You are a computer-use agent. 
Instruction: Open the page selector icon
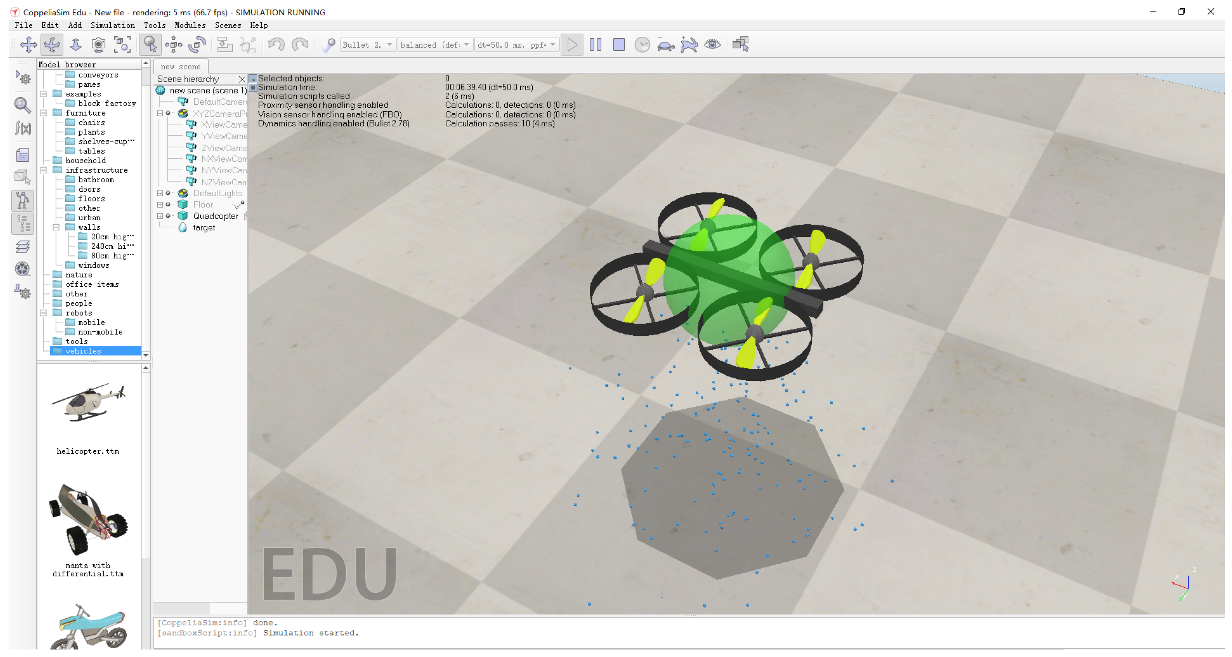tap(740, 45)
